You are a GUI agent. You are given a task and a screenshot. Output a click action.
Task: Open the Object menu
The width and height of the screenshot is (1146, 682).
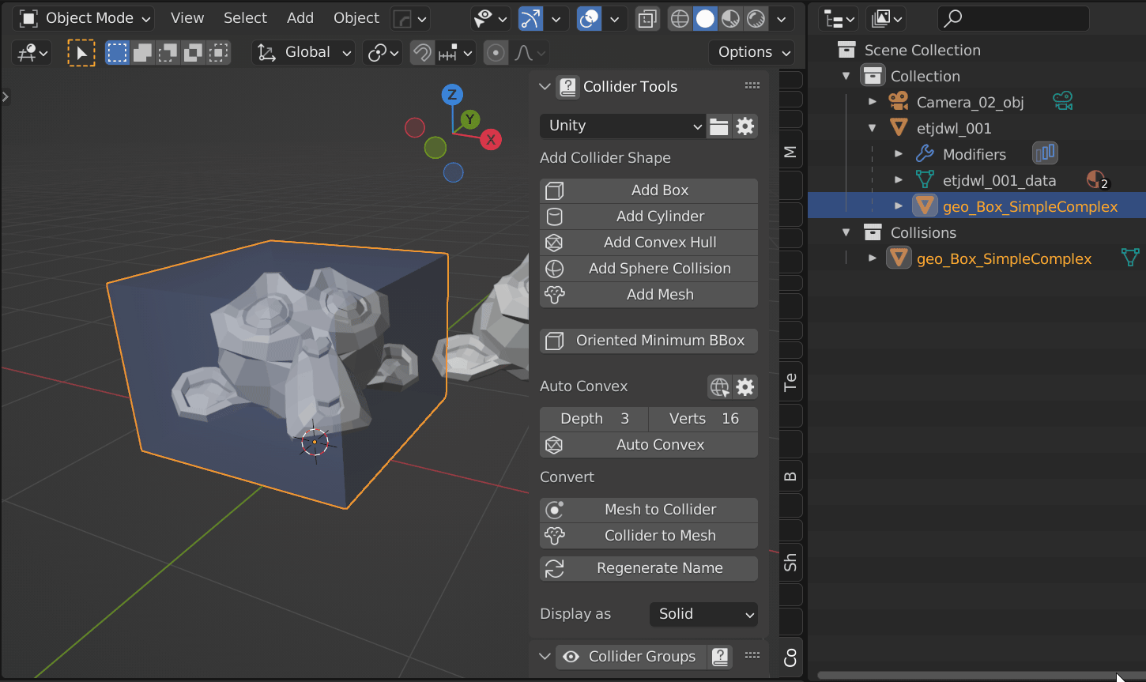click(x=356, y=18)
